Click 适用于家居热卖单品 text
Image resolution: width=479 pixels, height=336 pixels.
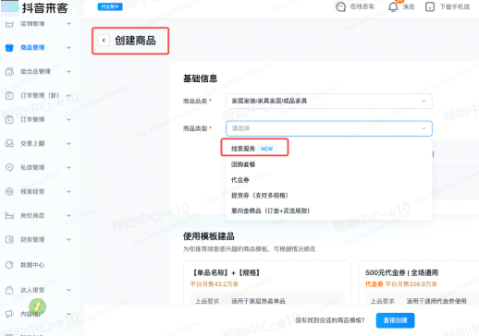(258, 301)
